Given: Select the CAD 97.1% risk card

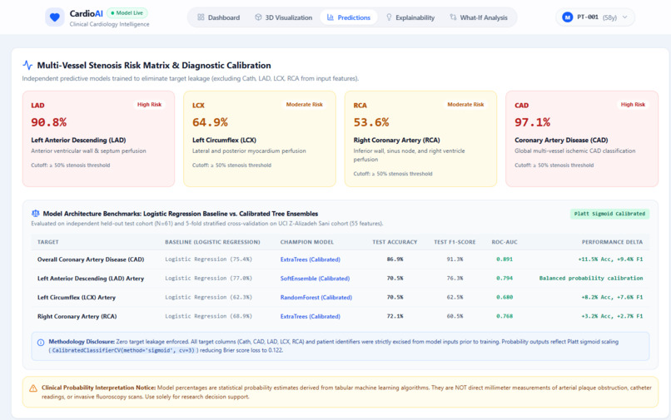Looking at the screenshot, I should tap(582, 139).
